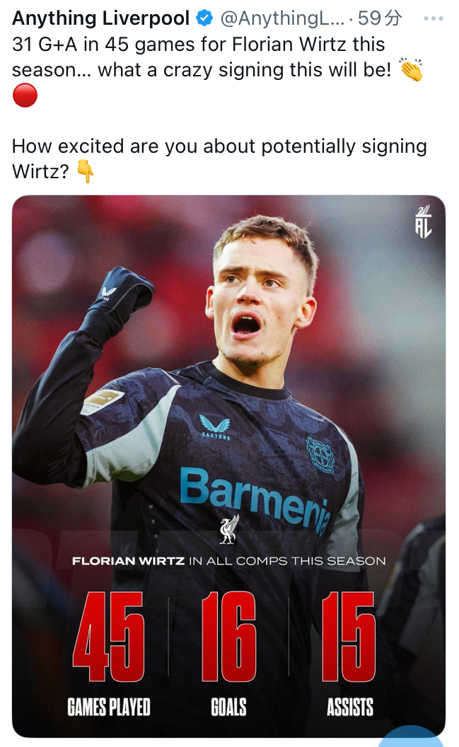Click the Liverpool liver bird crest in the image
Screen dimensions: 459x747
tap(229, 529)
